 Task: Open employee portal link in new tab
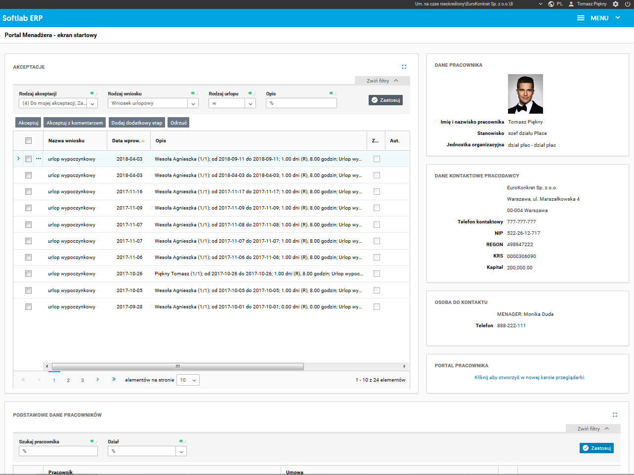tap(529, 377)
